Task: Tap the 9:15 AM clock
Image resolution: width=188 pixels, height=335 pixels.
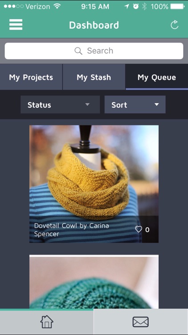Action: [x=95, y=6]
